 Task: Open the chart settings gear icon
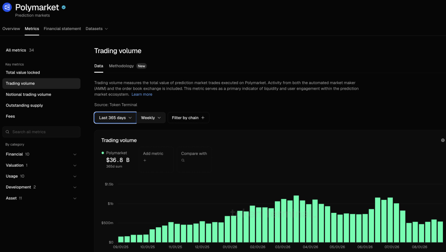click(x=443, y=140)
